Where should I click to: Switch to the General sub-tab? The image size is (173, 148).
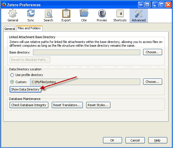click(x=10, y=29)
